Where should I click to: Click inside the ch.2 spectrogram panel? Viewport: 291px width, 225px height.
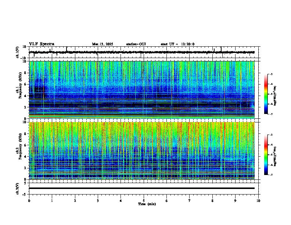click(x=142, y=151)
